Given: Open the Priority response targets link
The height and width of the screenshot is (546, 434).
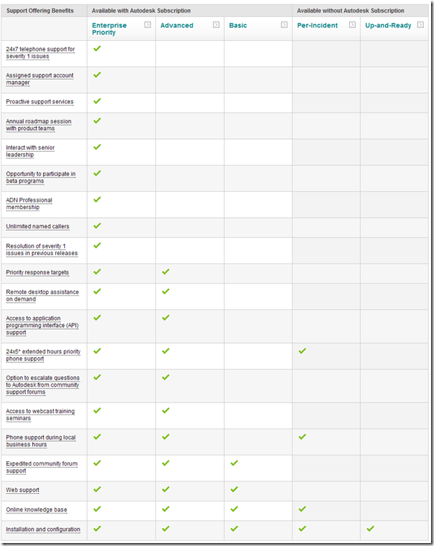Looking at the screenshot, I should [x=37, y=272].
